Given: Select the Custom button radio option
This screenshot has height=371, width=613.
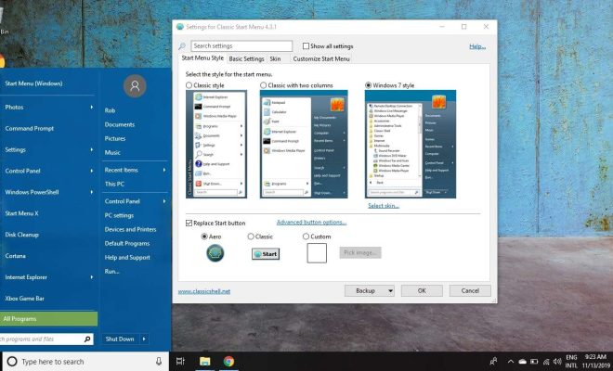Looking at the screenshot, I should tap(306, 237).
